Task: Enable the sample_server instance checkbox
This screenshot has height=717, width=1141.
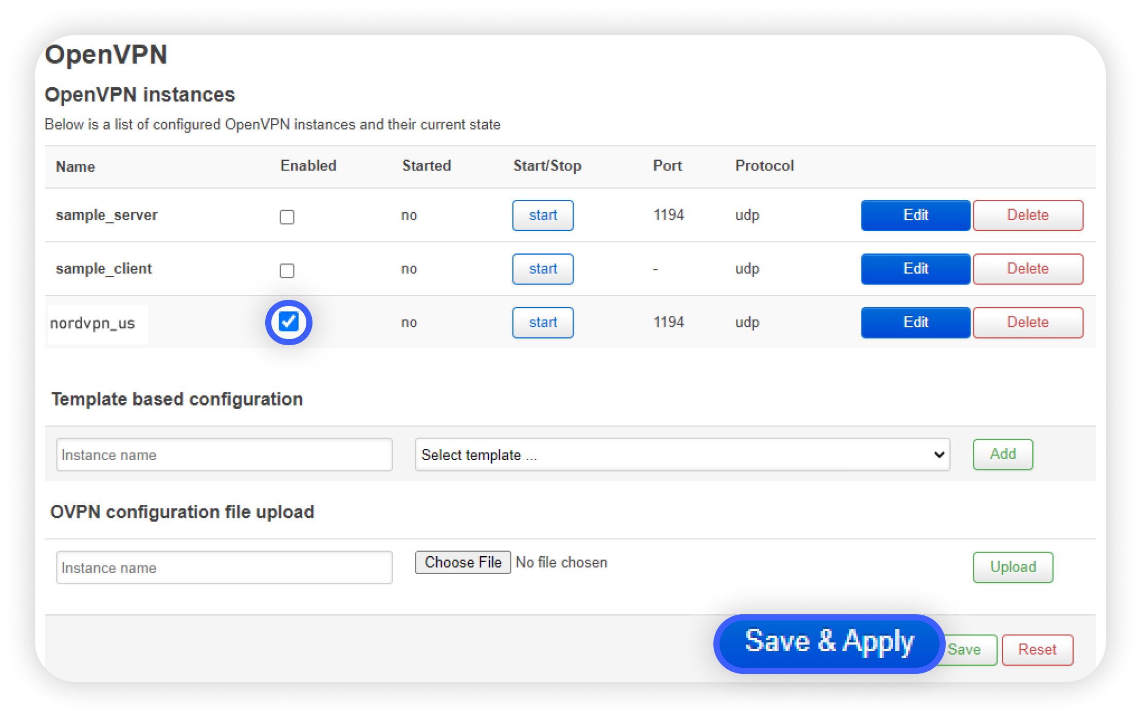Action: pos(287,217)
